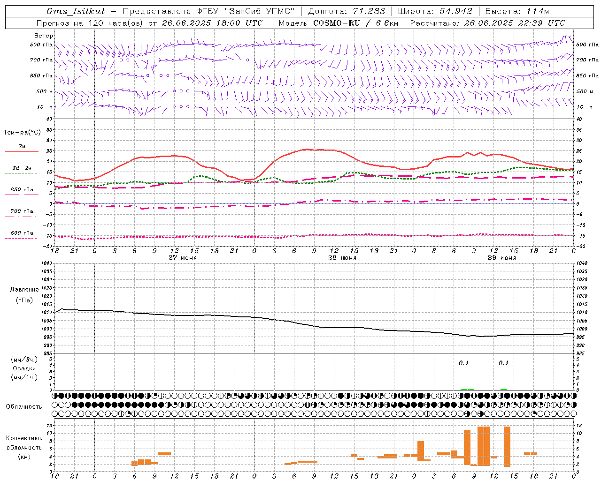Click the 850 гПа temperature legend entry

pos(22,190)
